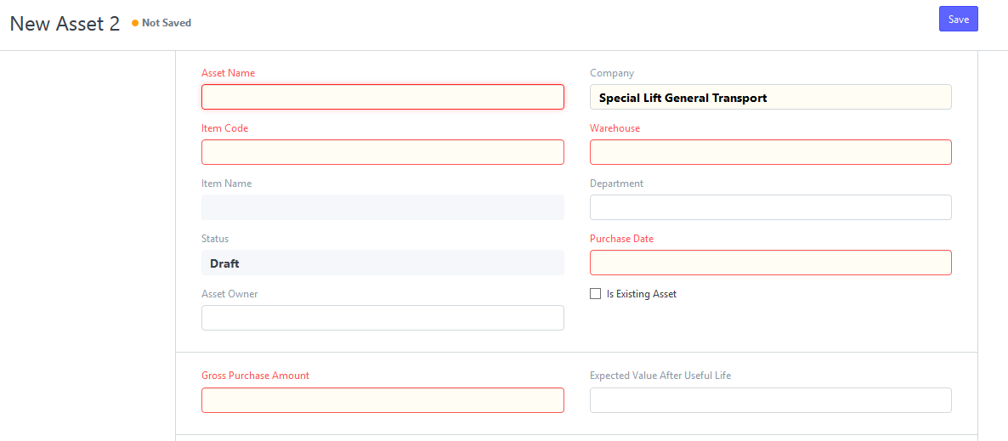Open the Asset Owner selector field

pyautogui.click(x=383, y=318)
